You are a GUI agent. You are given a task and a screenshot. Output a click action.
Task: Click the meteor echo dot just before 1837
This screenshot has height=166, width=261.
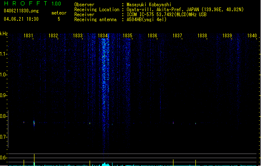pos(173,123)
